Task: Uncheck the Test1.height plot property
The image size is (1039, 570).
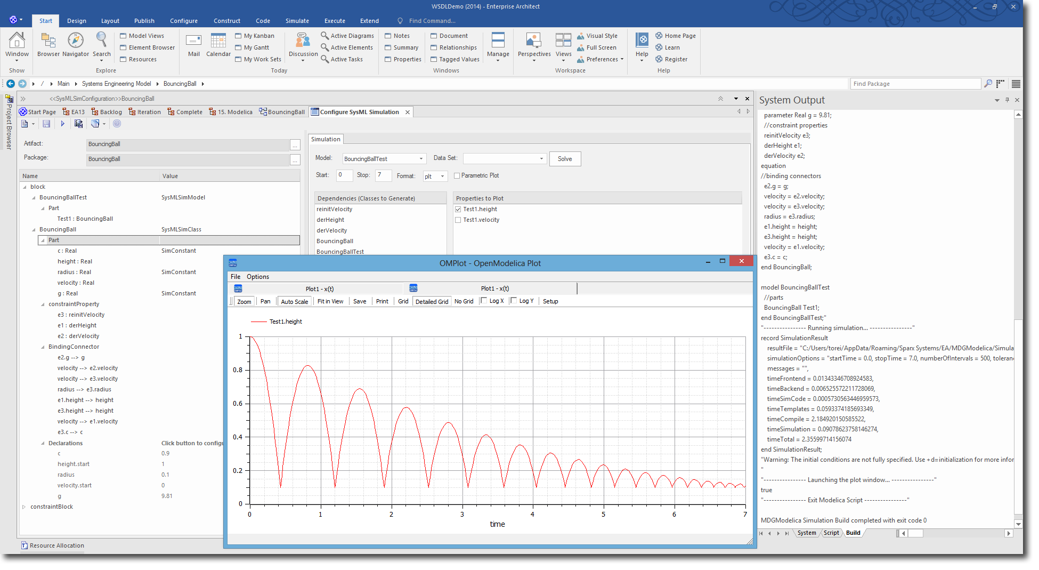Action: (458, 210)
